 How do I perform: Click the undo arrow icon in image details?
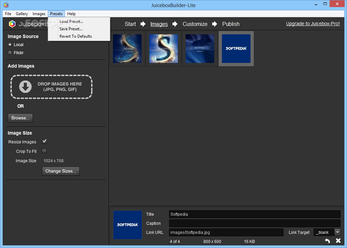(327, 241)
